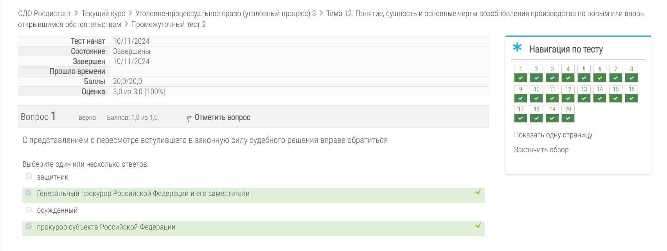Select question 17 navigation tile
The width and height of the screenshot is (667, 251).
point(521,114)
